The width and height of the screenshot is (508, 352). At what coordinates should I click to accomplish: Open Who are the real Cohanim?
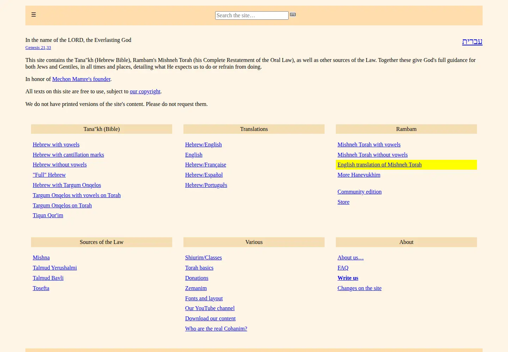[x=216, y=329]
